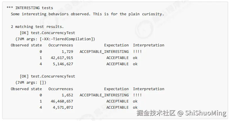Click the 1,729 occurrences value
The height and width of the screenshot is (121, 230).
67,52
